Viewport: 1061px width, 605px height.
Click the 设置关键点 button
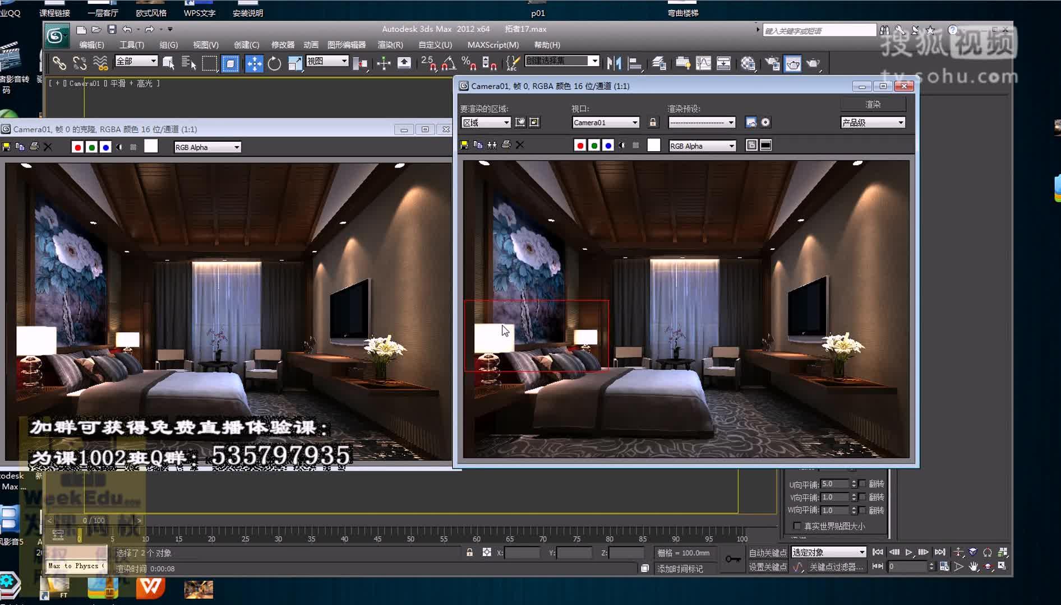pyautogui.click(x=768, y=567)
